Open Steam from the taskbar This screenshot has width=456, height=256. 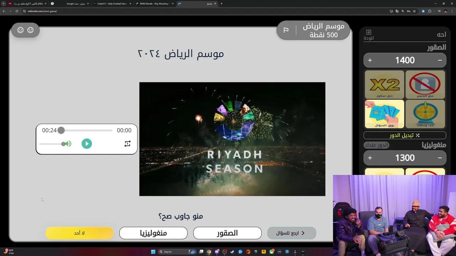pos(232,252)
